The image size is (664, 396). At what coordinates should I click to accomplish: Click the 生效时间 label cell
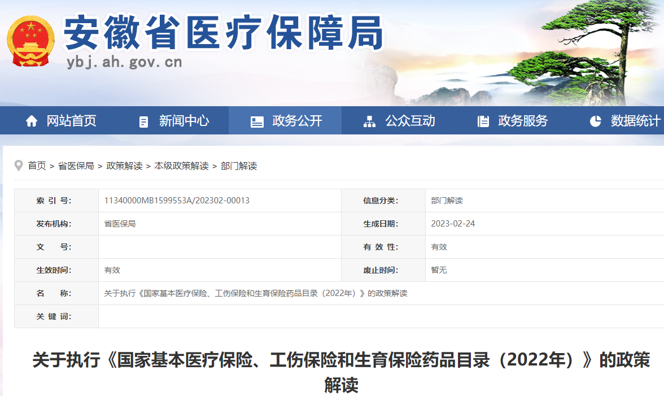(56, 270)
